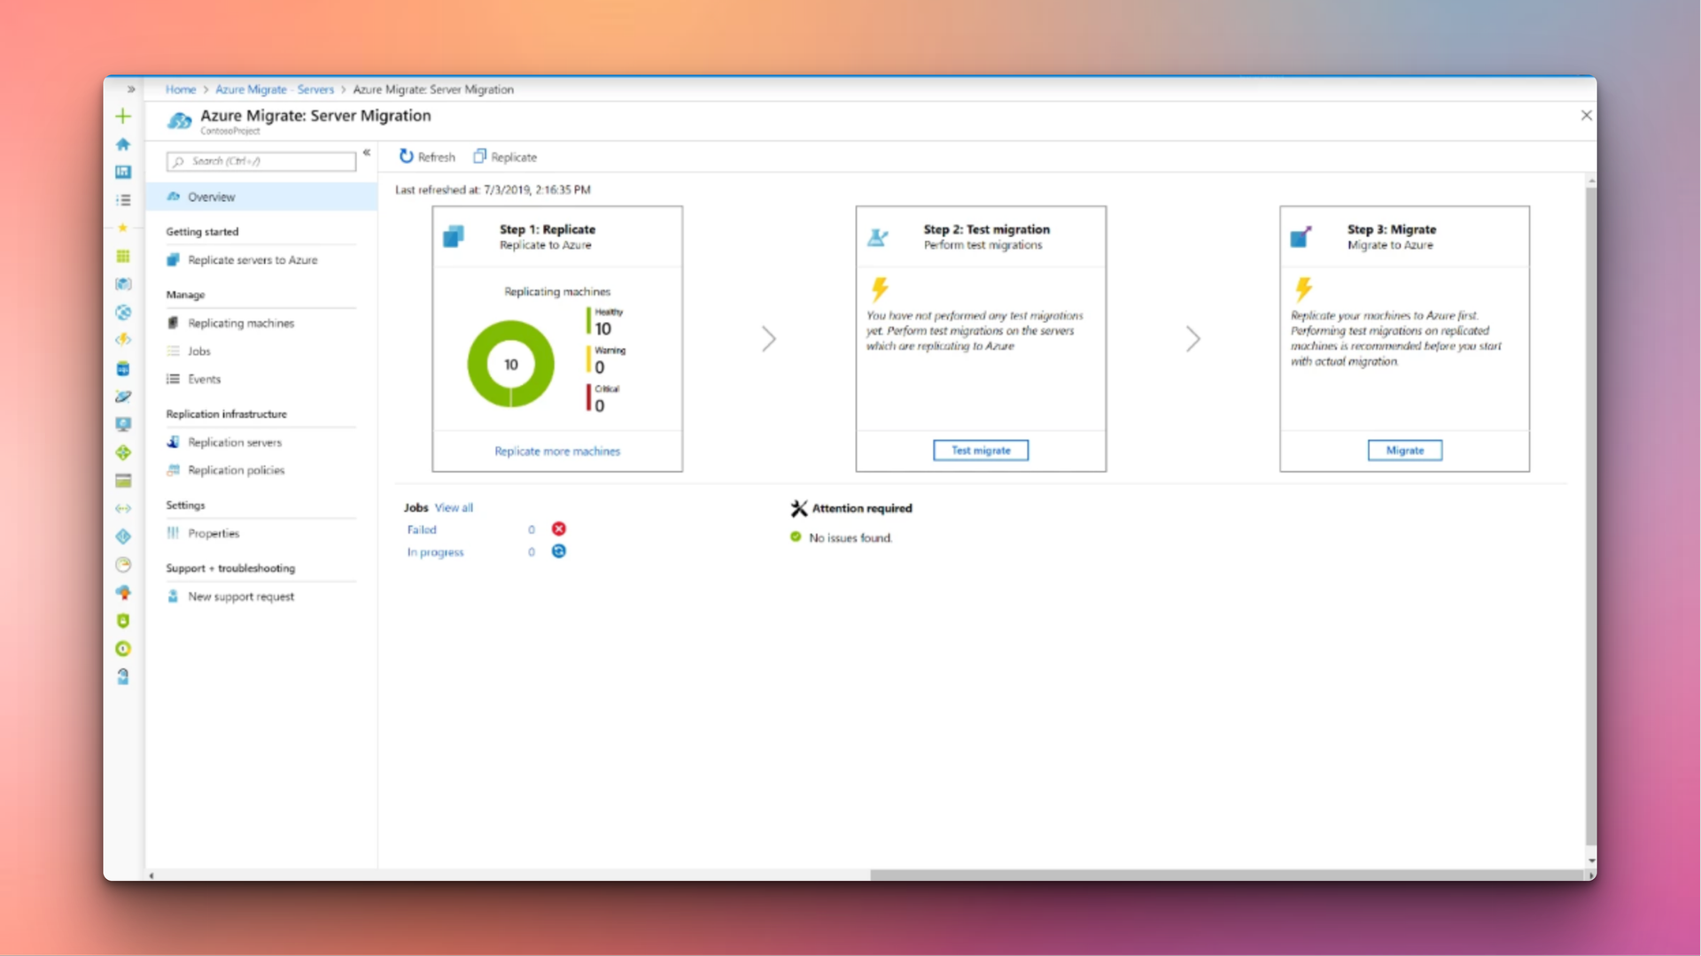Open Virtual machines from the sidebar icons
The height and width of the screenshot is (956, 1701).
tap(123, 424)
